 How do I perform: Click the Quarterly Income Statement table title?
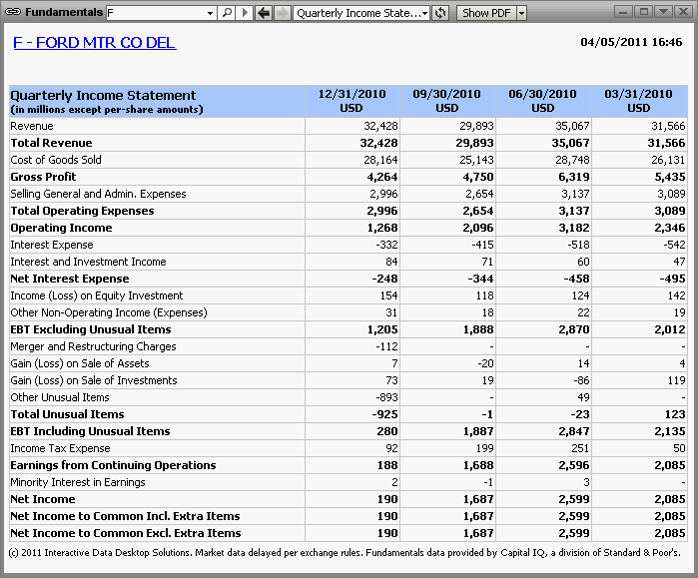pyautogui.click(x=103, y=95)
